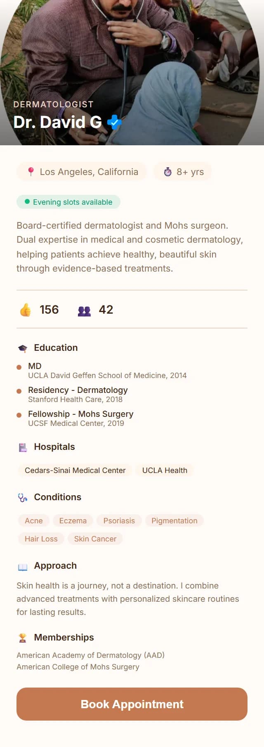The height and width of the screenshot is (747, 264).
Task: Select the Cedars-Sinai Medical Center chip
Action: click(x=75, y=470)
